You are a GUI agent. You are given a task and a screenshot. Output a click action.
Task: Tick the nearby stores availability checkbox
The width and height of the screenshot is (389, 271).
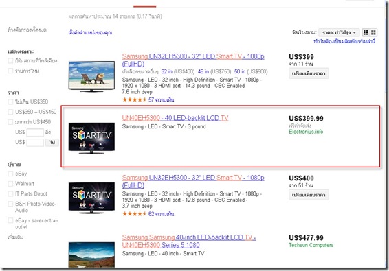(x=10, y=60)
